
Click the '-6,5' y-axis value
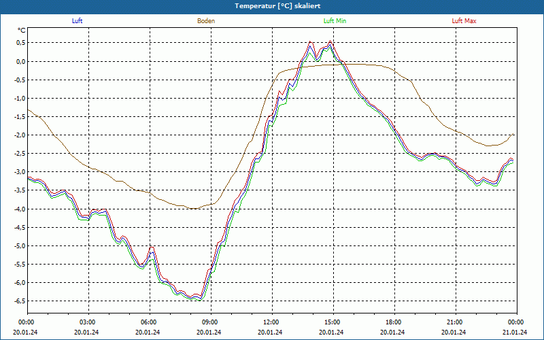[x=20, y=301]
